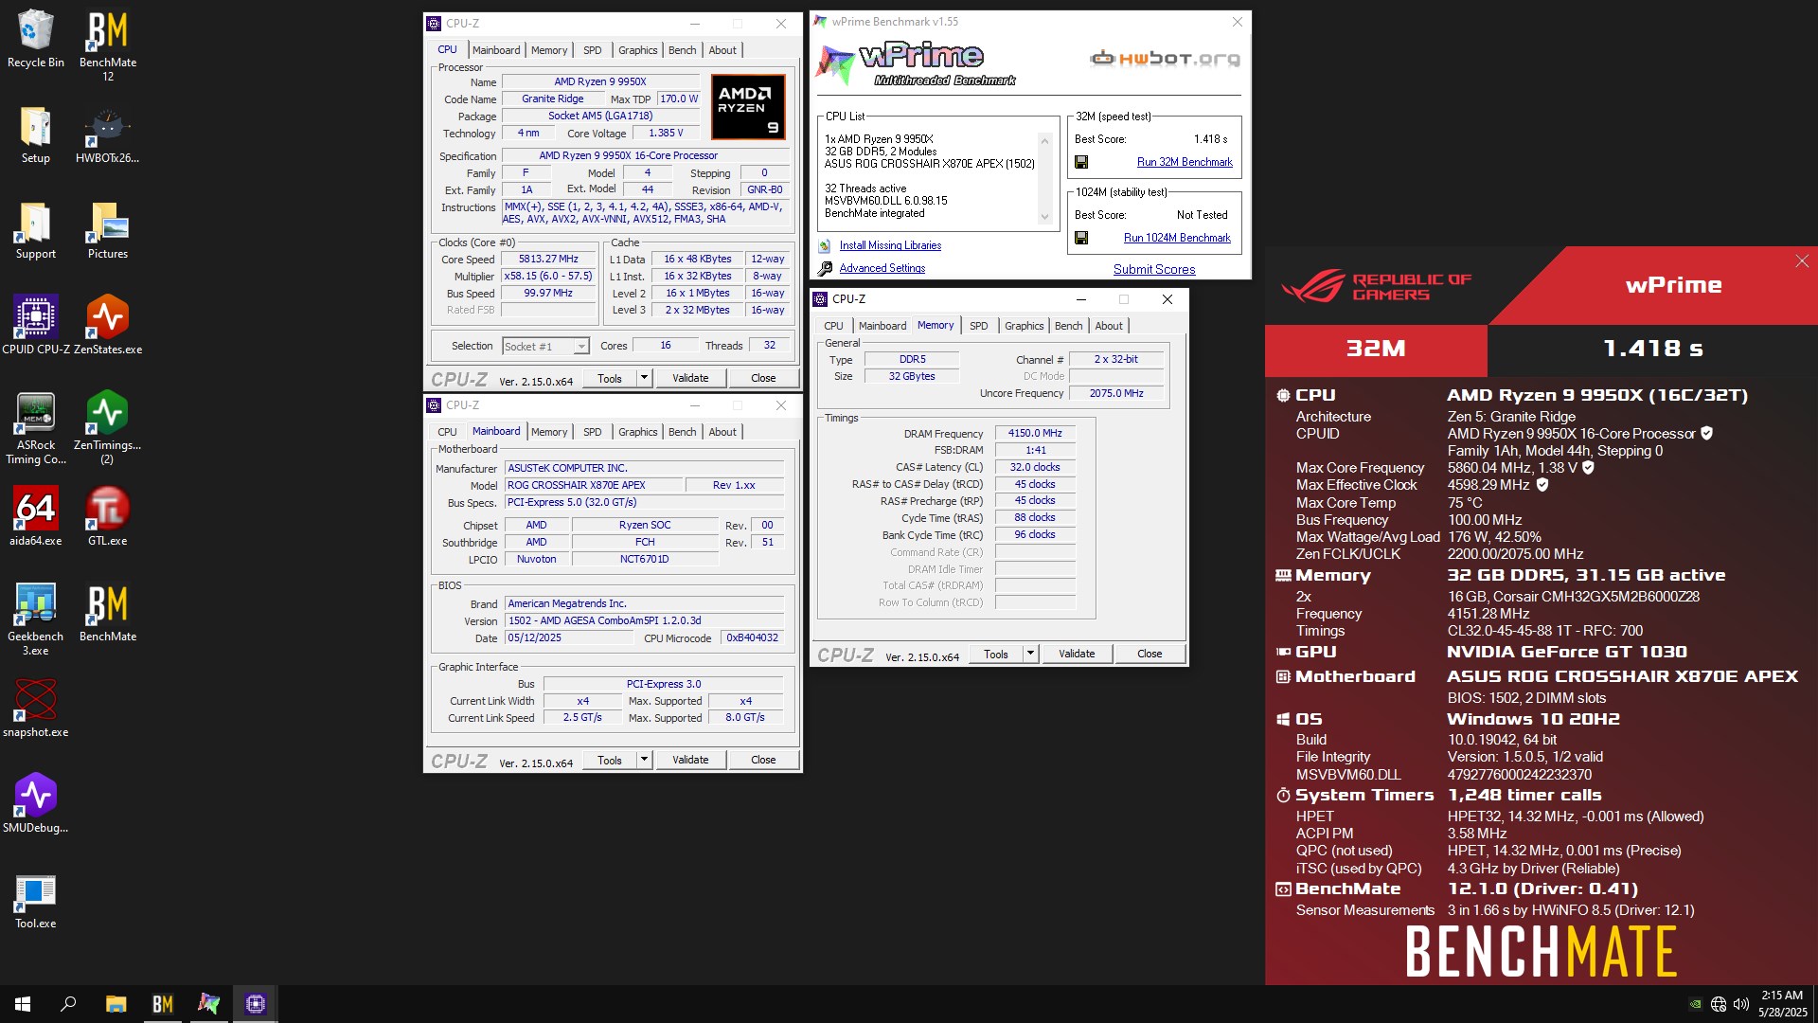Click Close button in Memory CPU-Z window
Image resolution: width=1818 pixels, height=1023 pixels.
click(x=1150, y=654)
